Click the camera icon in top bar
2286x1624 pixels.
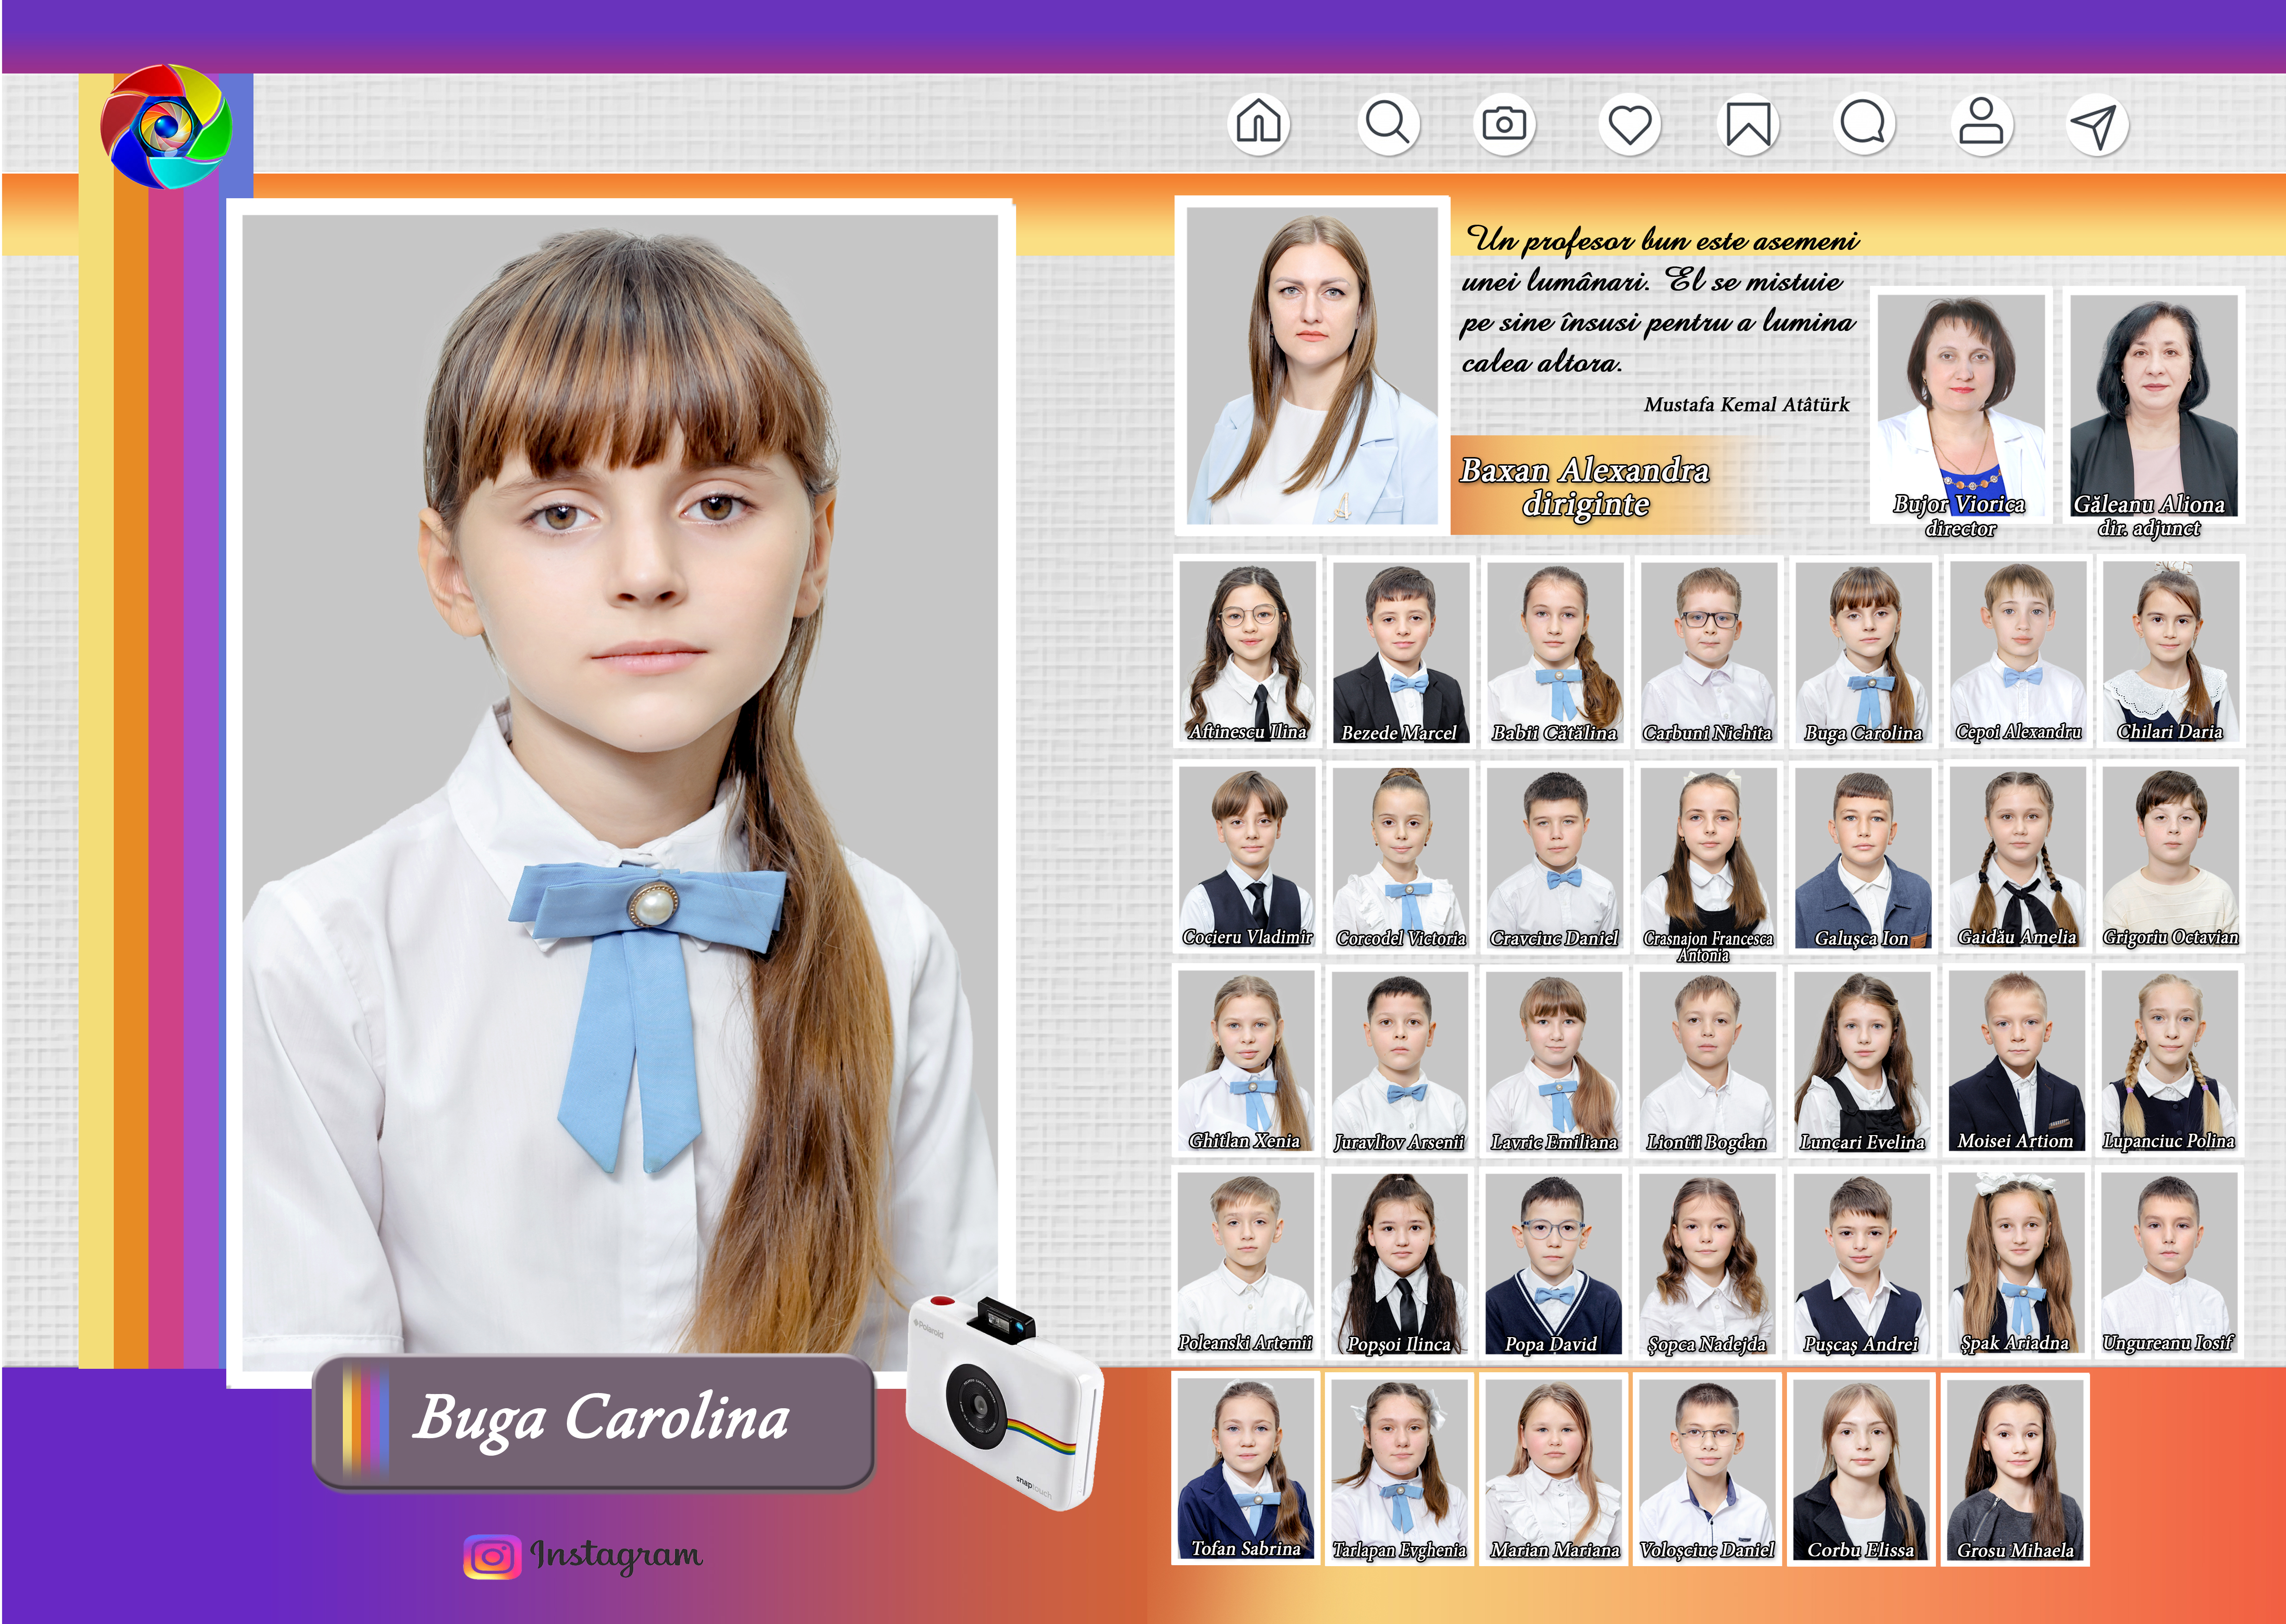coord(1504,124)
